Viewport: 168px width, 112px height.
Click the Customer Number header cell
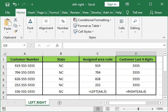click(x=25, y=59)
